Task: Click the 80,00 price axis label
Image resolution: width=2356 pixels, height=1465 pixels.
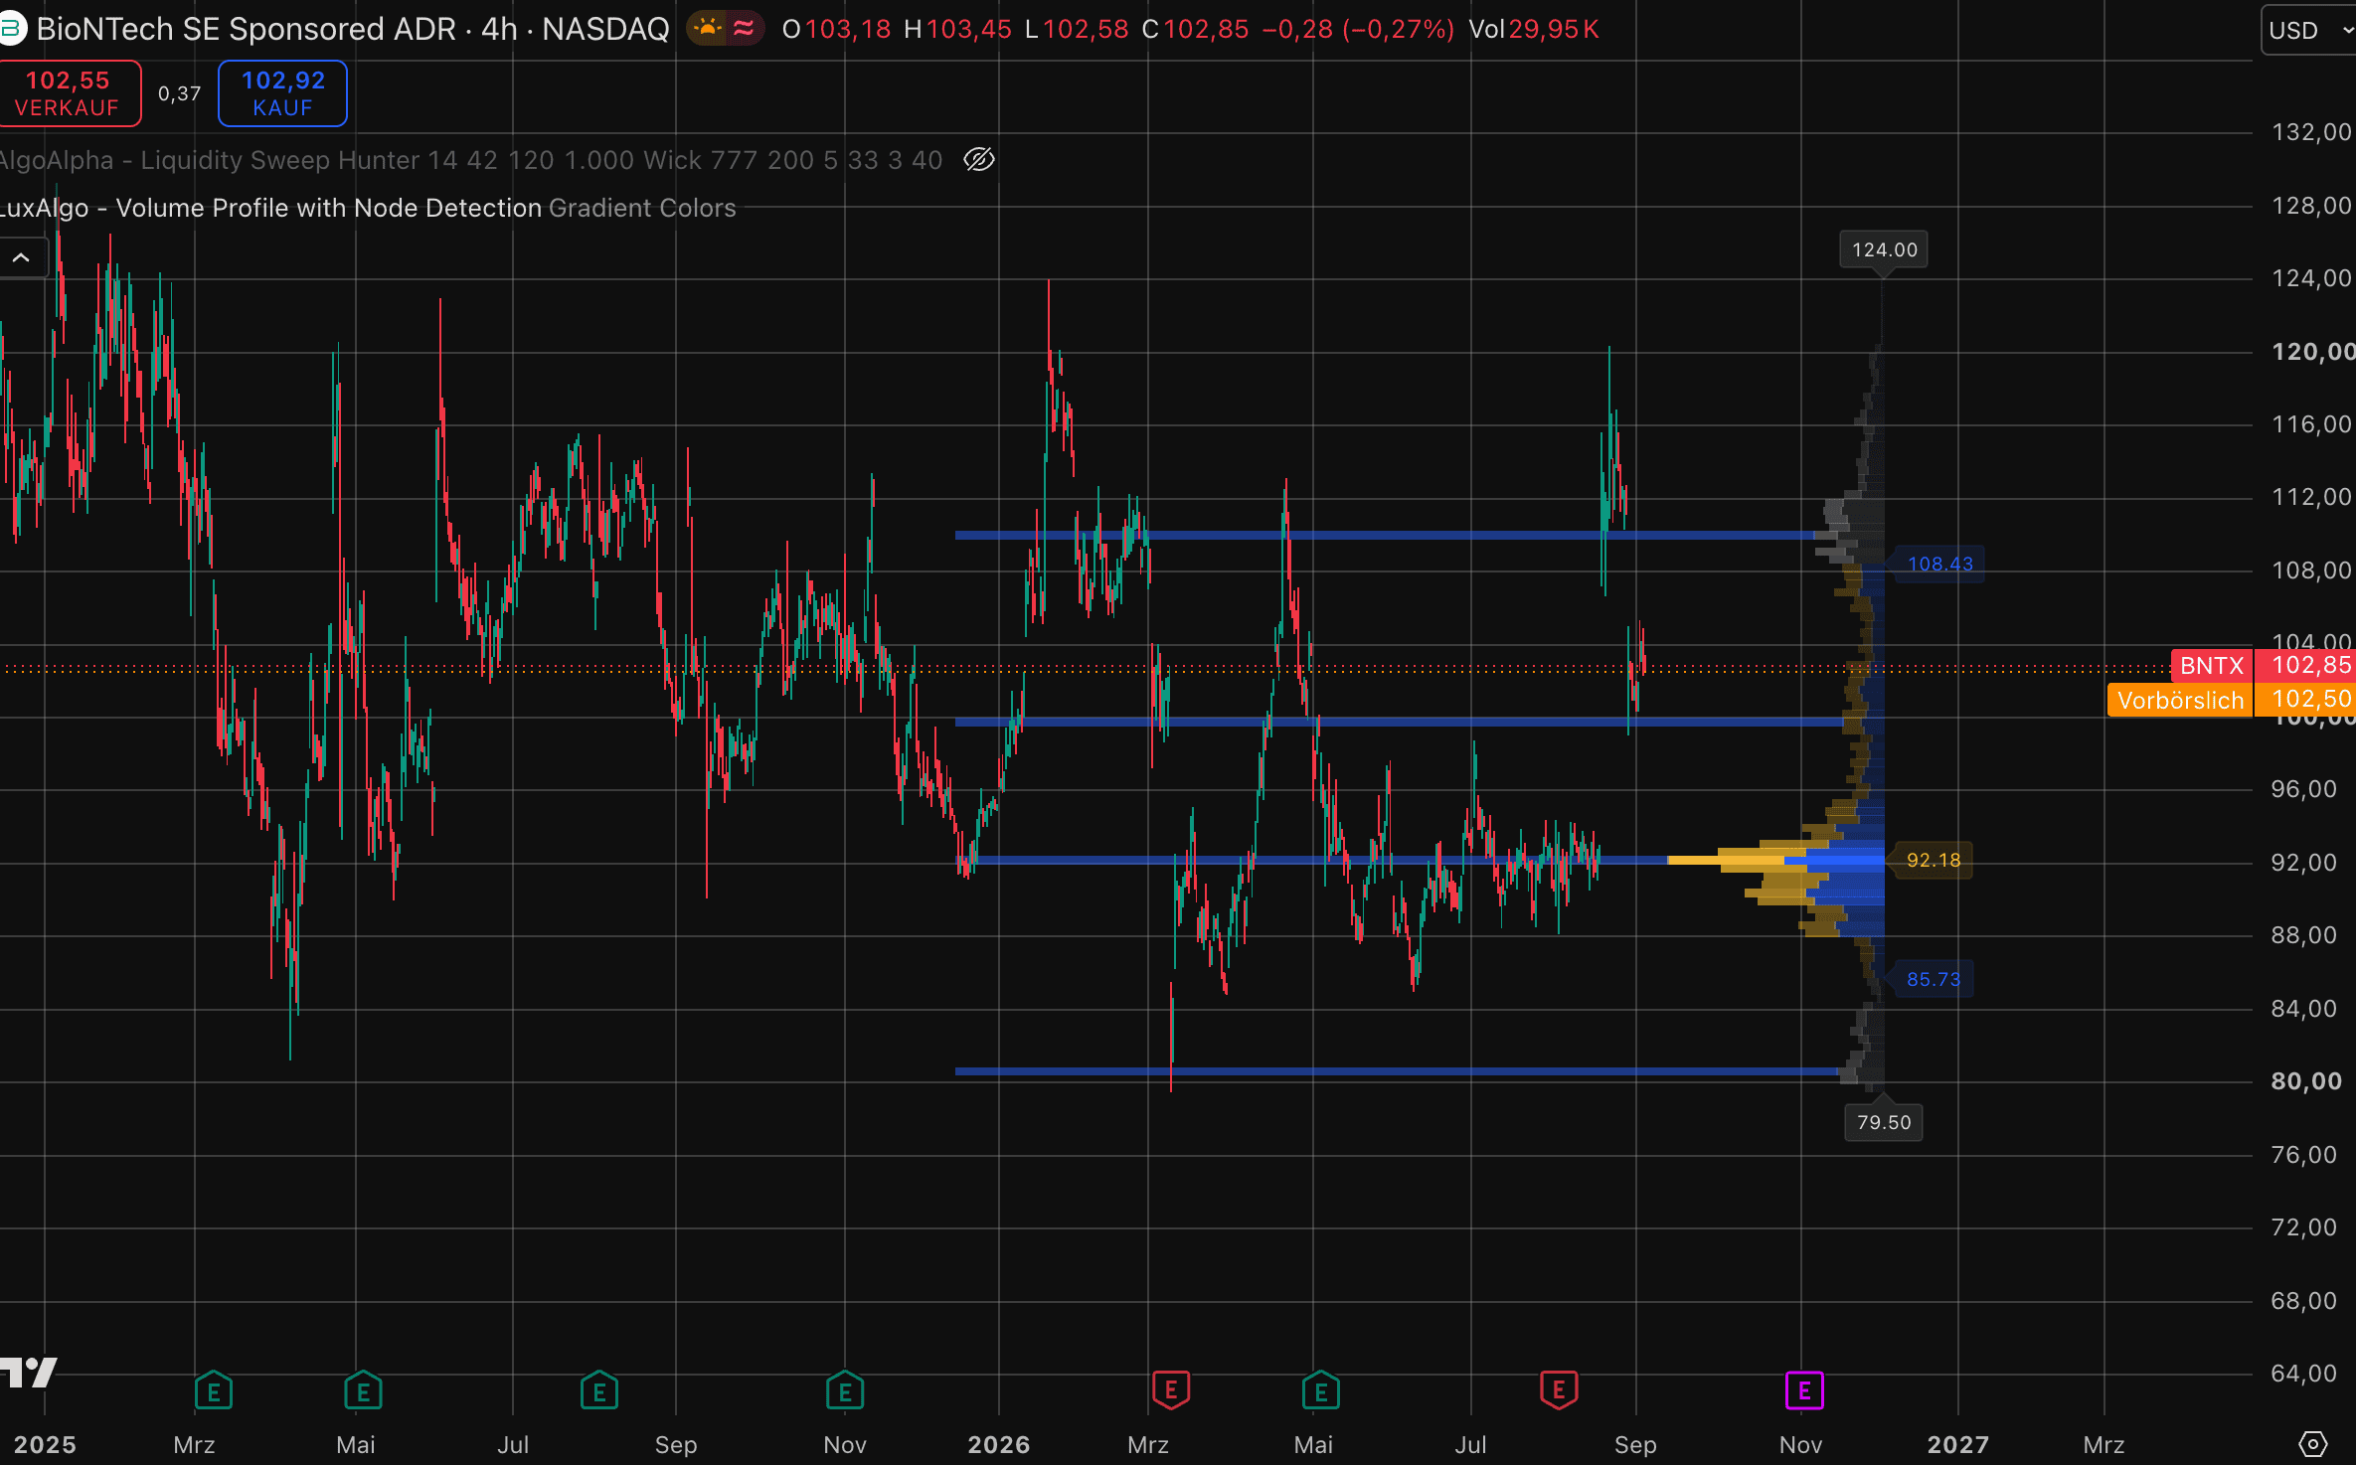Action: click(x=2306, y=1081)
